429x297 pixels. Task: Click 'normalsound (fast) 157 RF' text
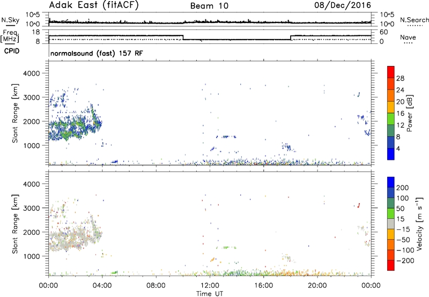click(97, 53)
